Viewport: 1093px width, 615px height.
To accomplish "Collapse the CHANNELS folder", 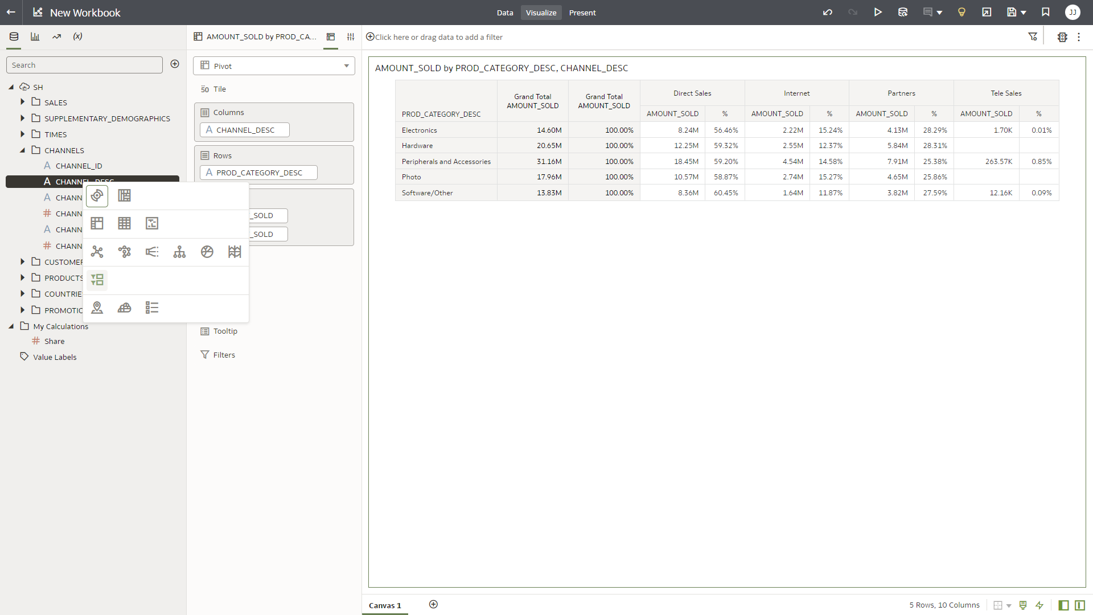I will [x=23, y=150].
